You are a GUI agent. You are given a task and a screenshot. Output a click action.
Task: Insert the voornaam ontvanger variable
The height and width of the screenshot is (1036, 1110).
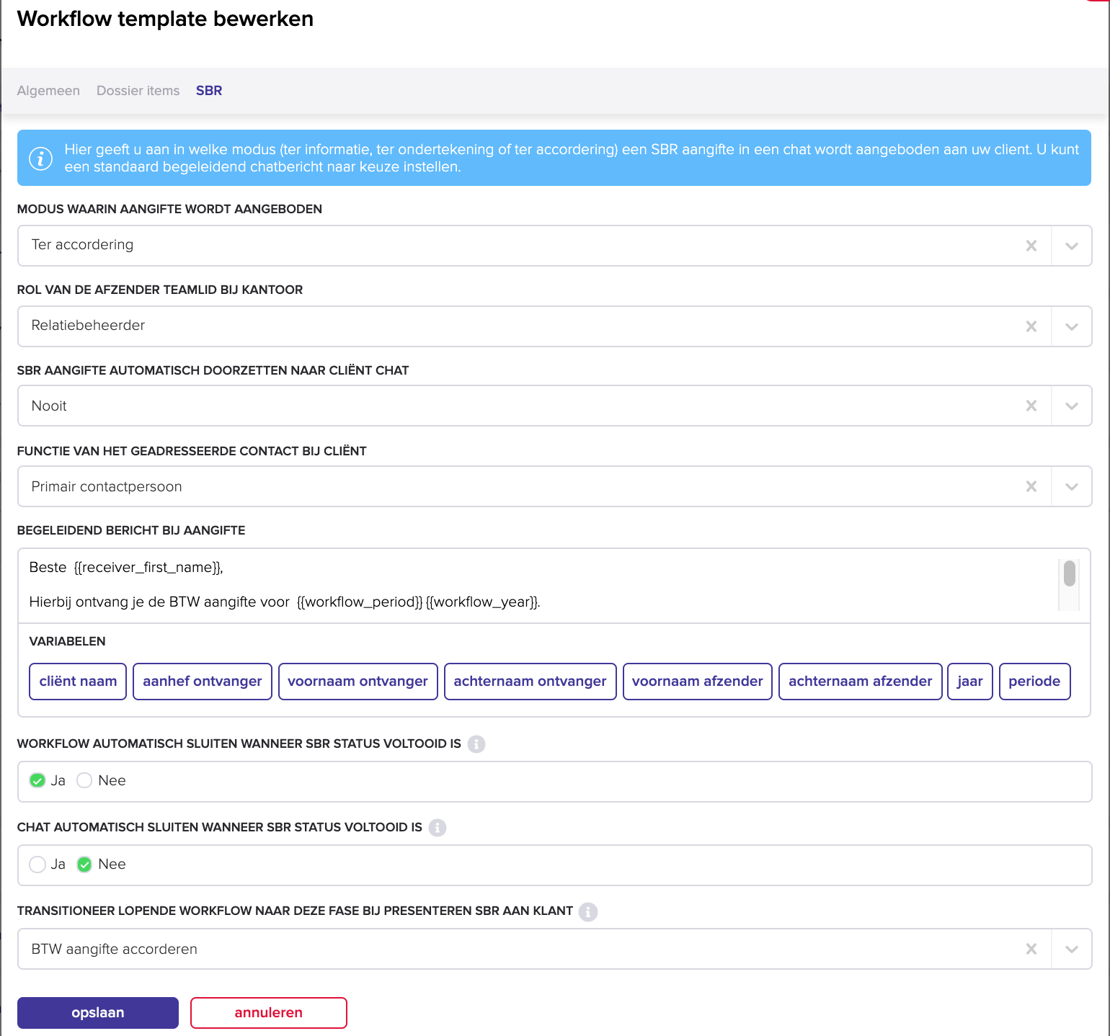pos(358,682)
